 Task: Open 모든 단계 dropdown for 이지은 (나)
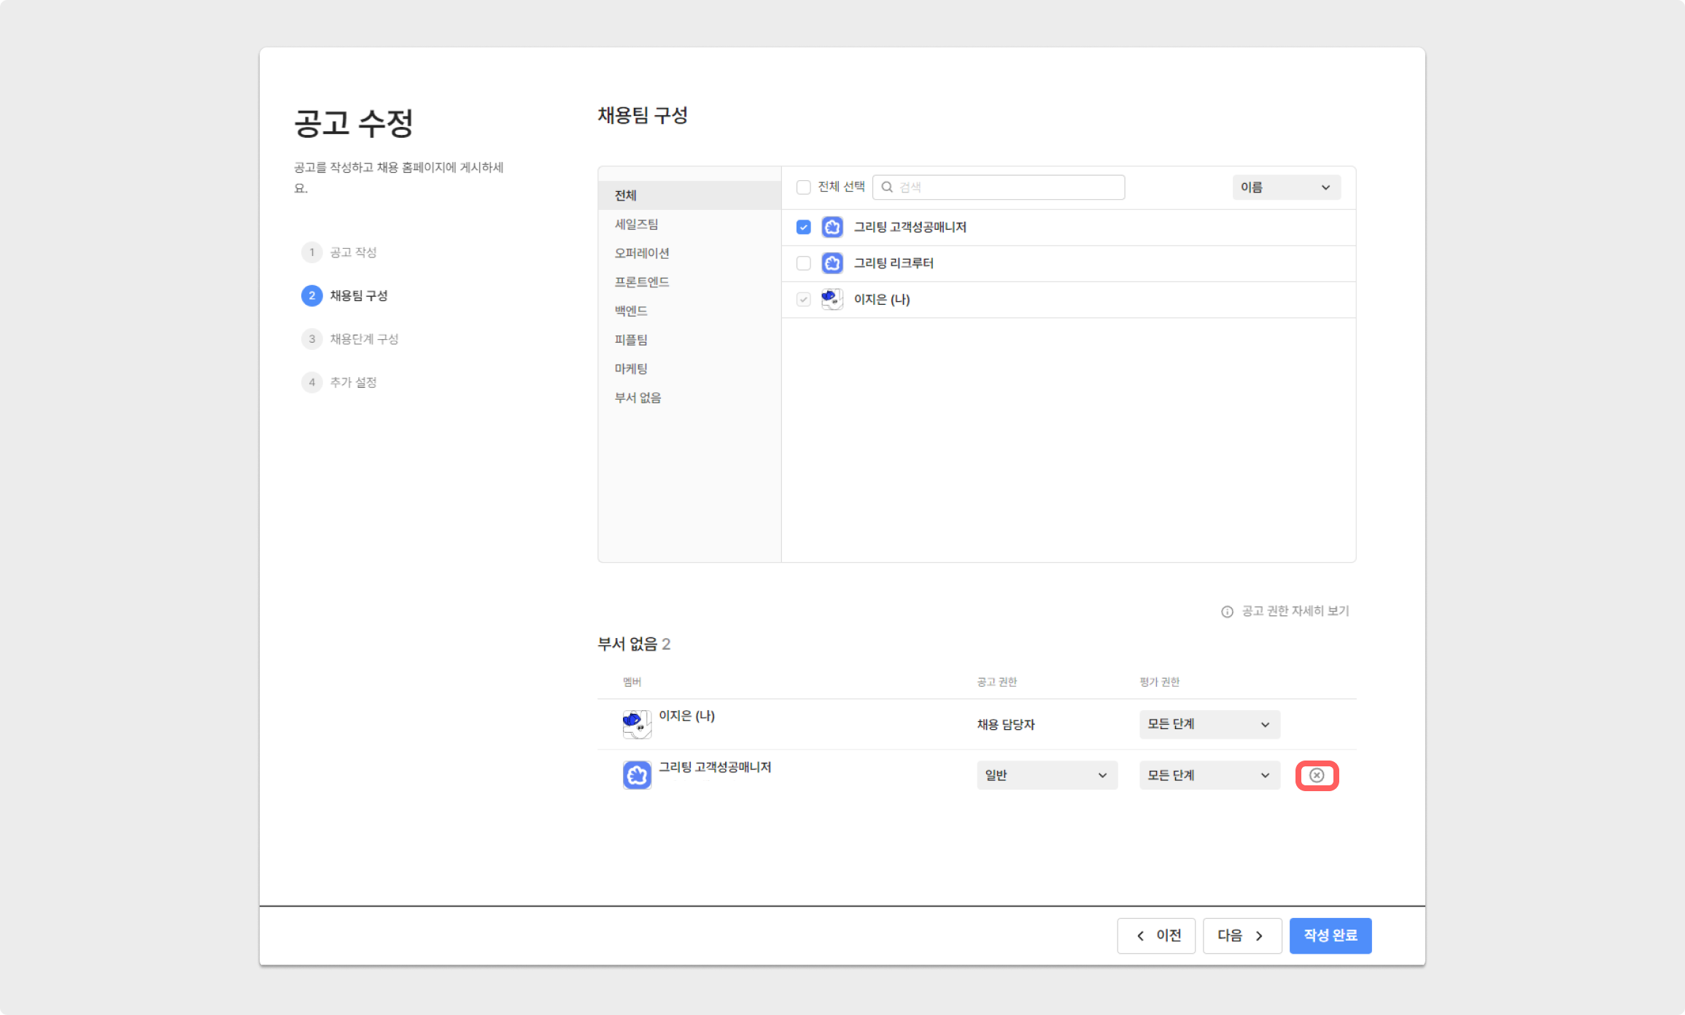click(x=1209, y=724)
